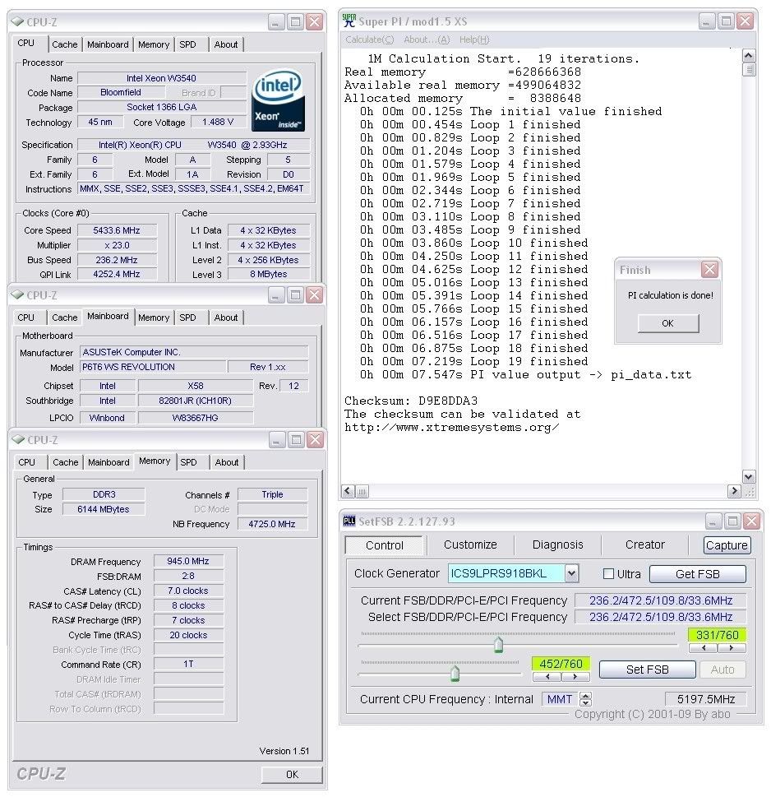
Task: Click the Checksum: D9E8DDA3 line
Action: point(411,401)
